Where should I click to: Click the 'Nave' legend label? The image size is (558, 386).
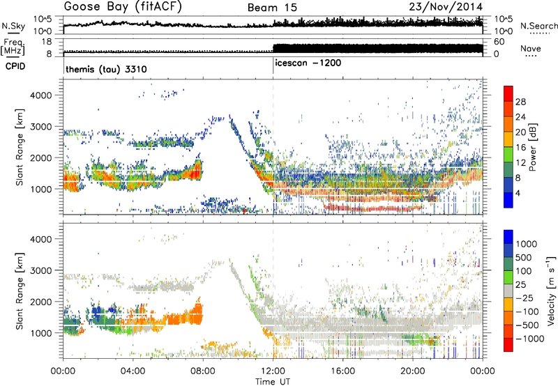pos(531,48)
